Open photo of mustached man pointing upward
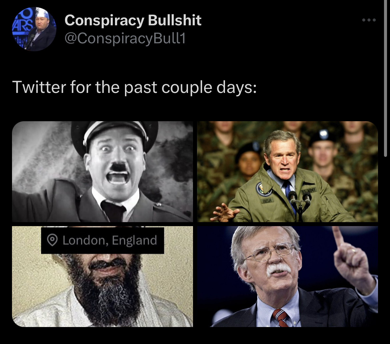Viewport: 390px width, 344px height. pyautogui.click(x=288, y=277)
